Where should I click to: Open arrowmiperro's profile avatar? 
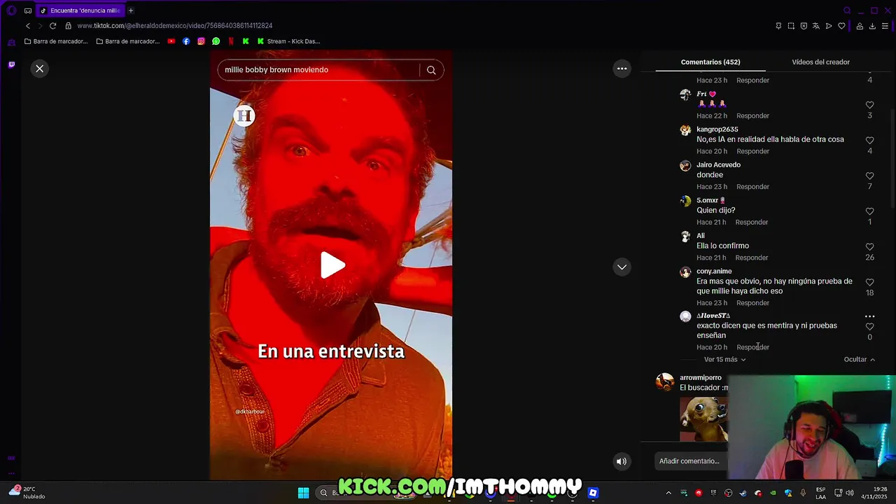tap(664, 382)
